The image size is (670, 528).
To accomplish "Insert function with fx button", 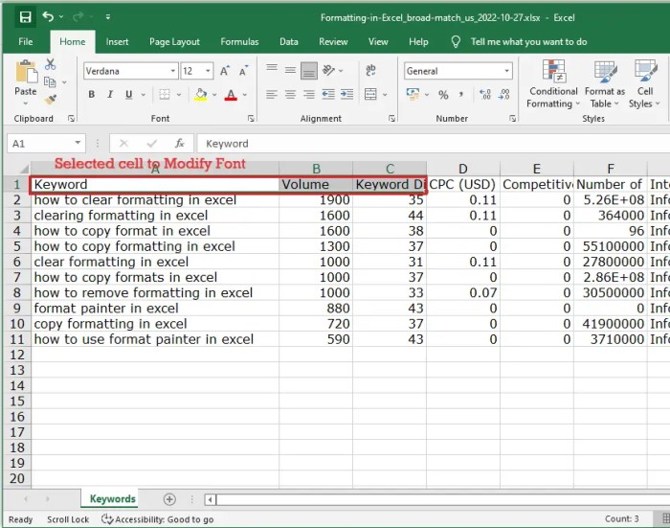I will click(180, 144).
